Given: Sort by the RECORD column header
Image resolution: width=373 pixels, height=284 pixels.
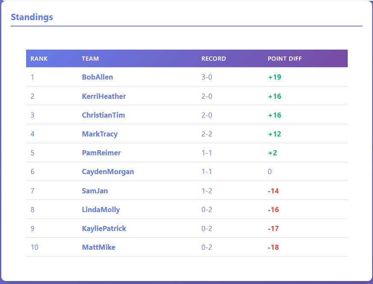Looking at the screenshot, I should click(x=213, y=59).
